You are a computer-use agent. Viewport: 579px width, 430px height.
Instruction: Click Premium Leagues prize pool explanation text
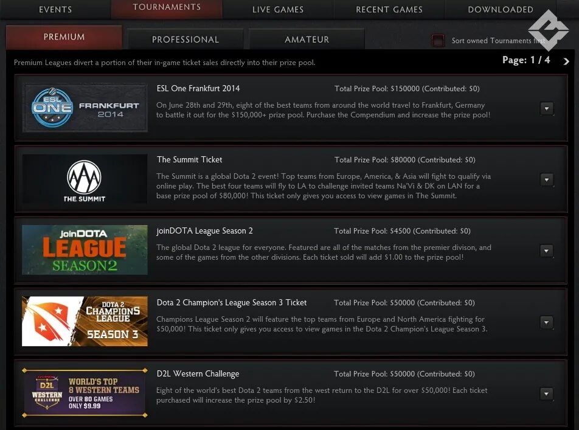click(164, 63)
